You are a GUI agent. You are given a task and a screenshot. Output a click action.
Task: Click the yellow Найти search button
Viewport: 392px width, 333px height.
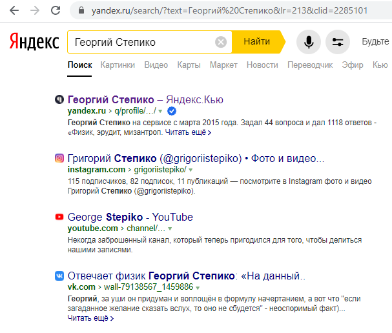258,42
